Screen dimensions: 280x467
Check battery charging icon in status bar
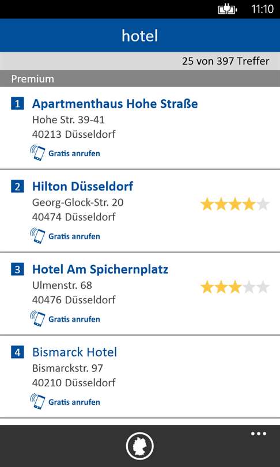click(x=228, y=10)
